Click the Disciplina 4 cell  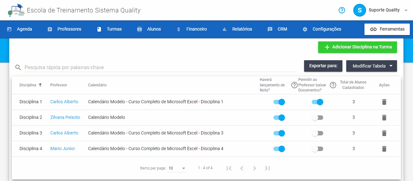(31, 148)
